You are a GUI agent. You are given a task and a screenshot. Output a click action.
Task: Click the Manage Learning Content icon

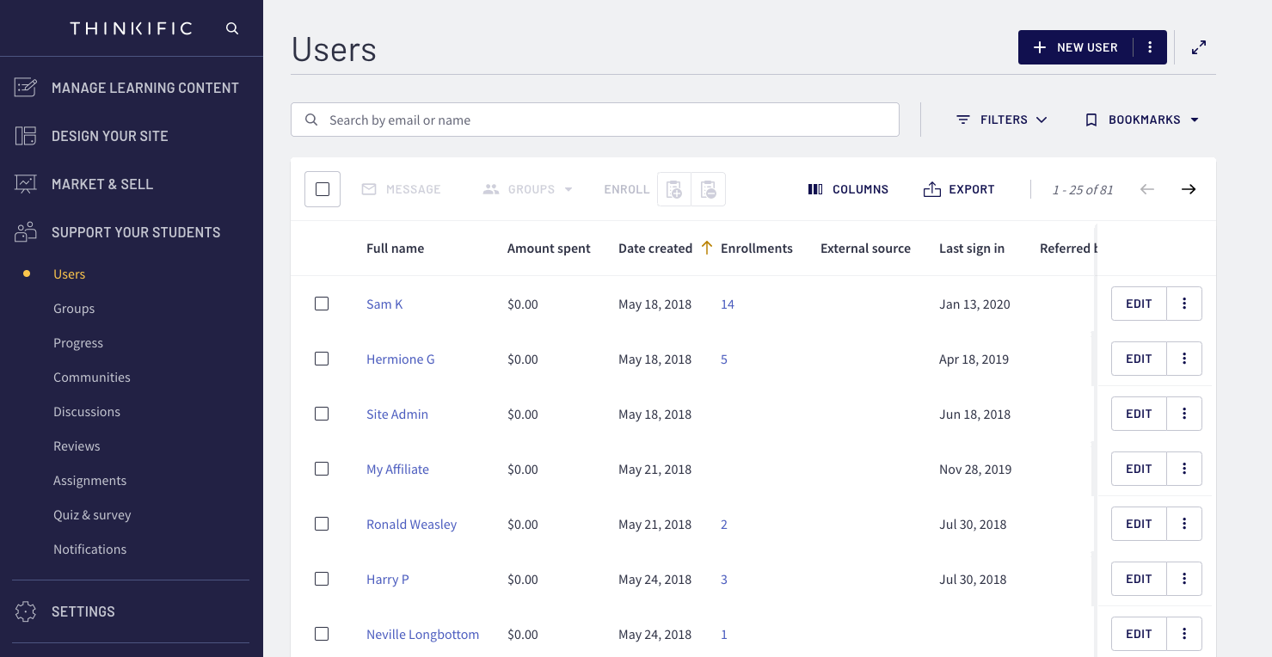(x=26, y=87)
